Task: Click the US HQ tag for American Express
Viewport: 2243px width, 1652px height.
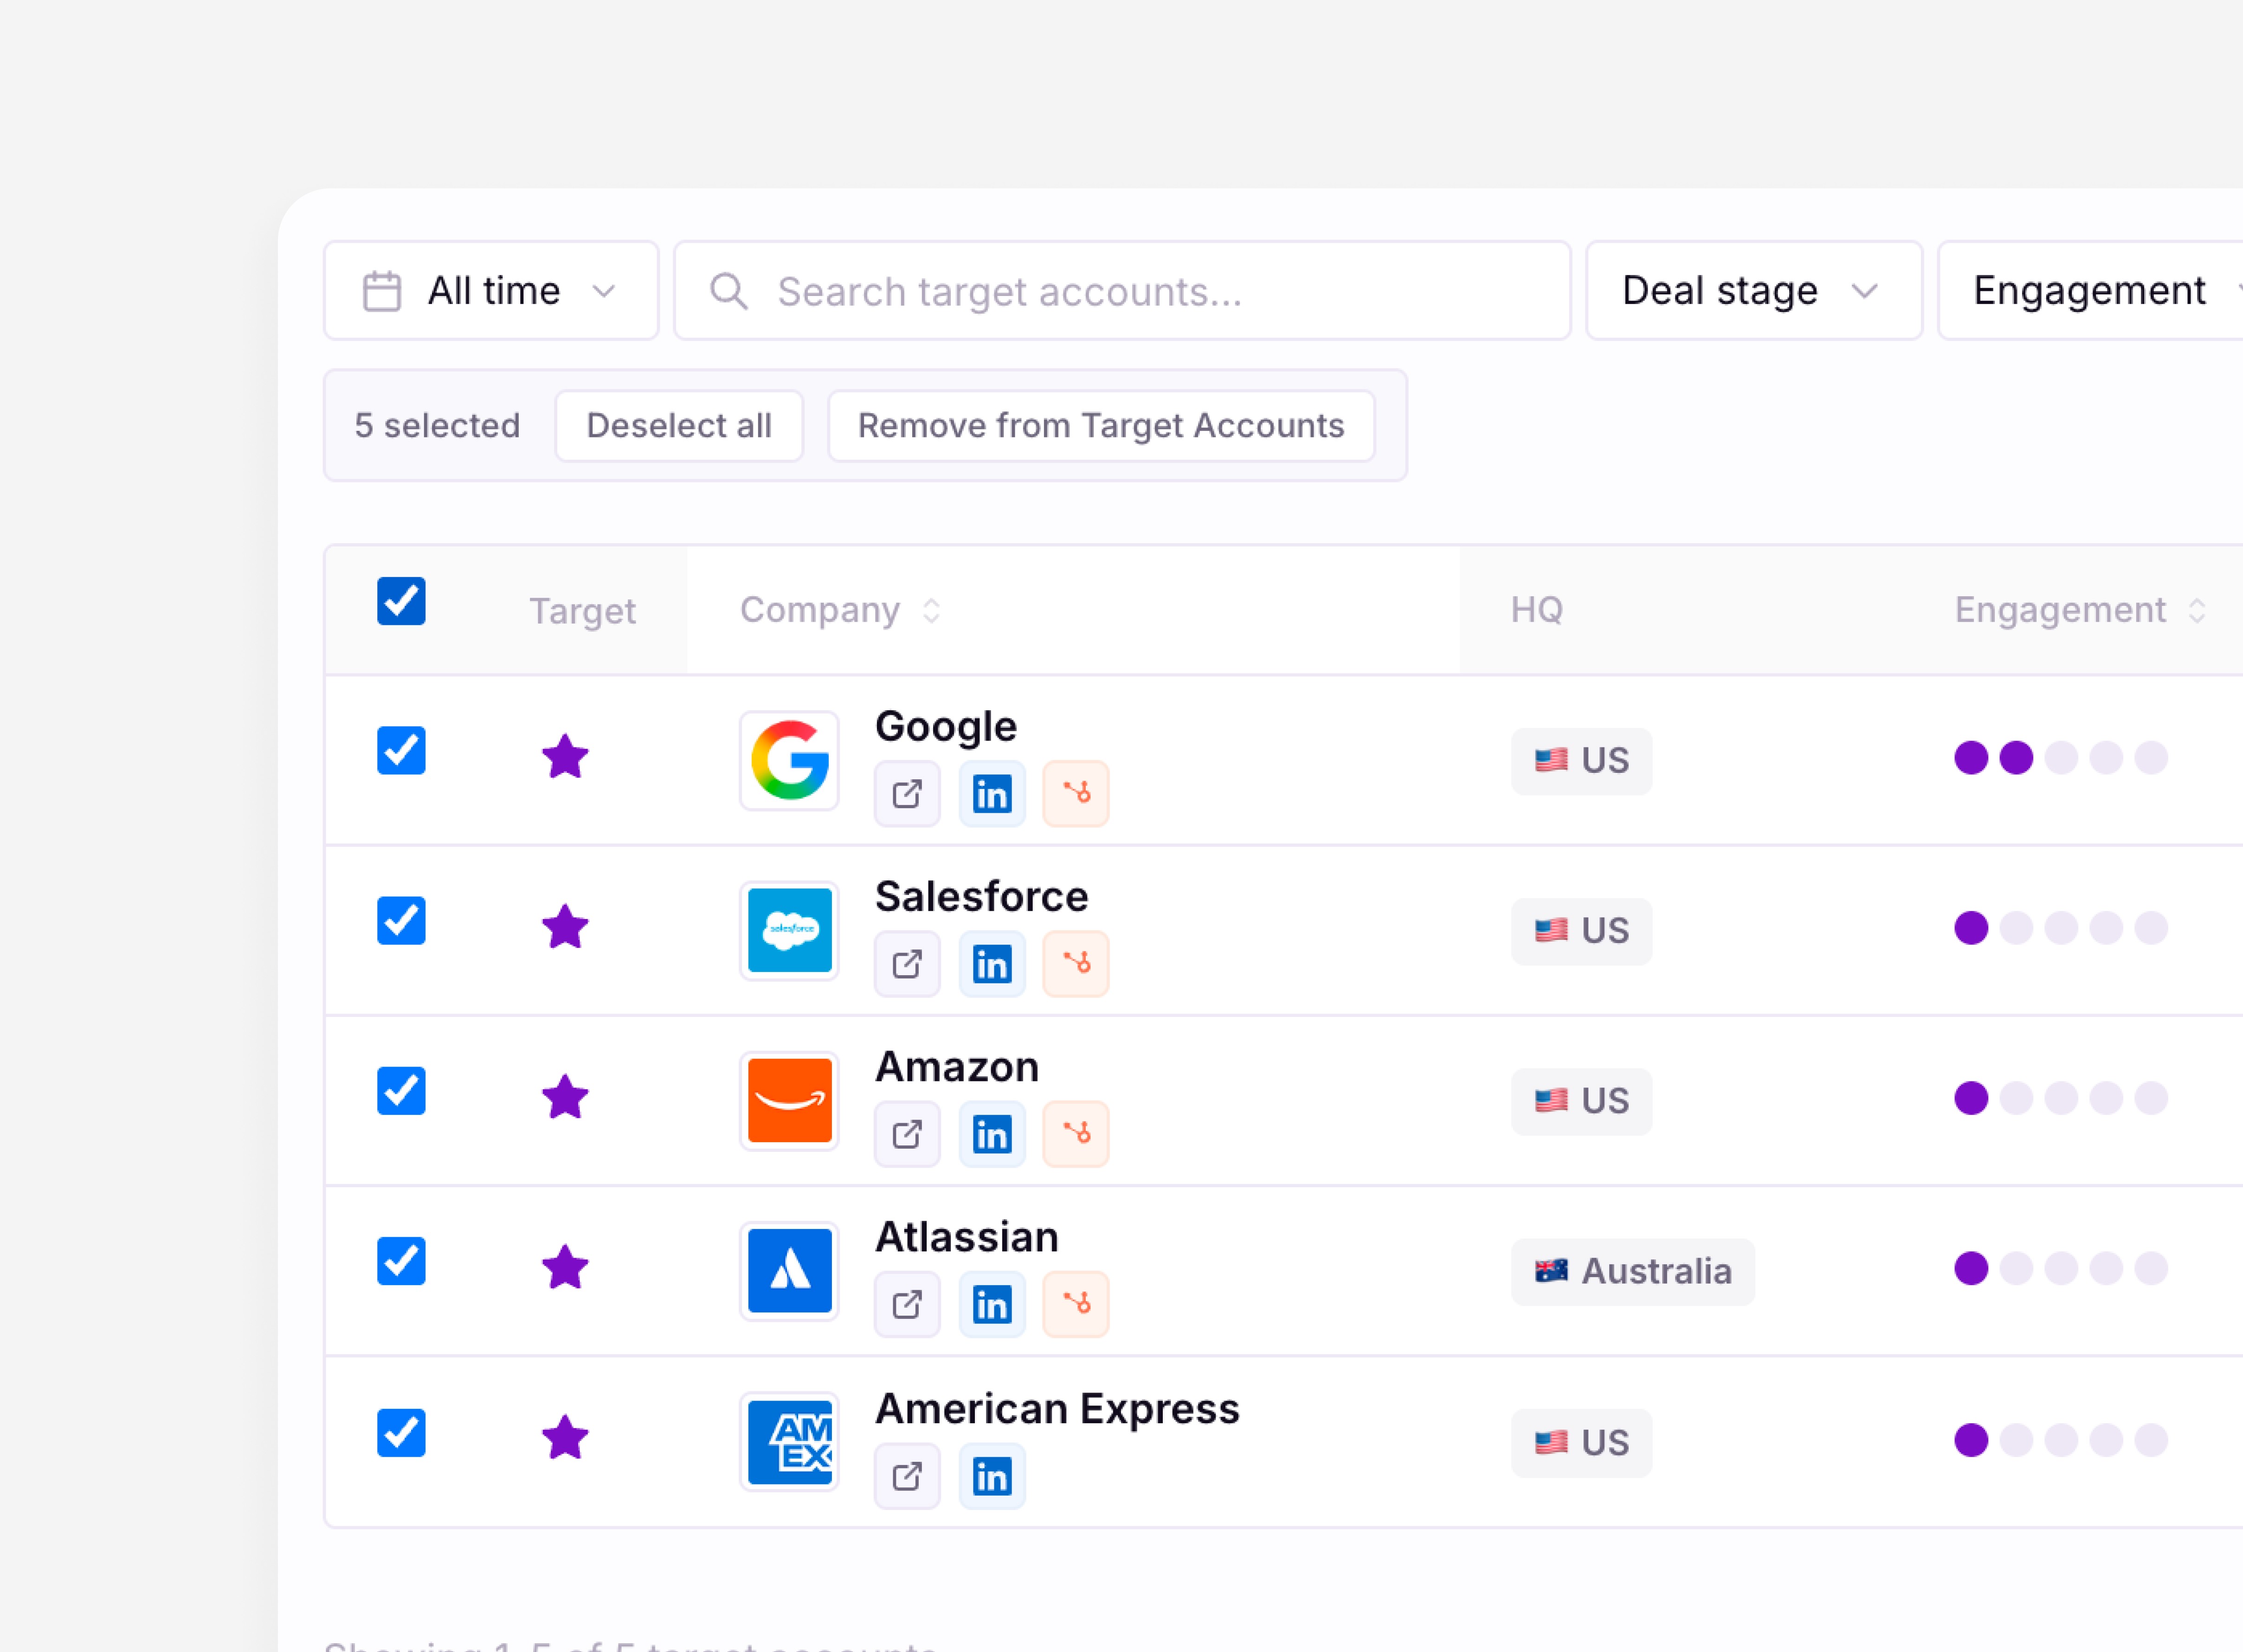Action: pyautogui.click(x=1582, y=1443)
